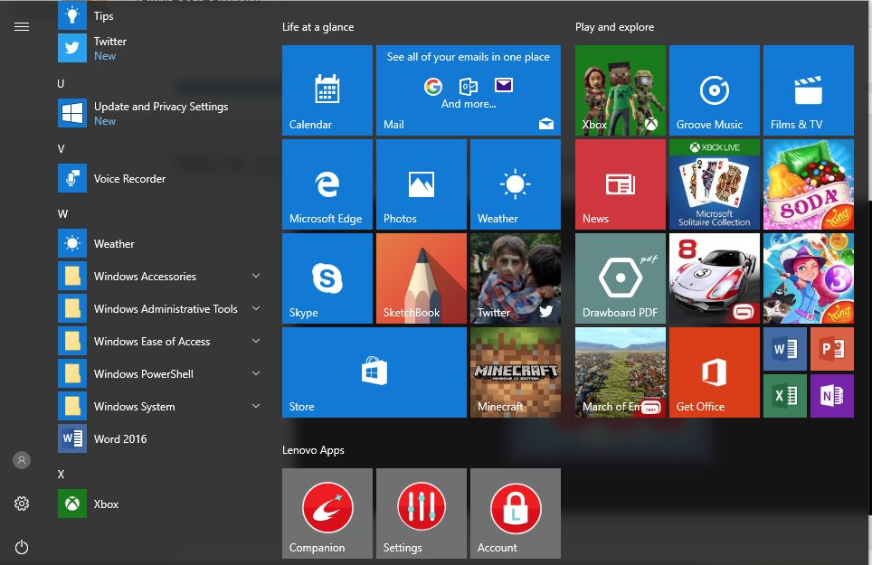Open the Lenovo Companion tile
The width and height of the screenshot is (872, 565).
pos(327,513)
